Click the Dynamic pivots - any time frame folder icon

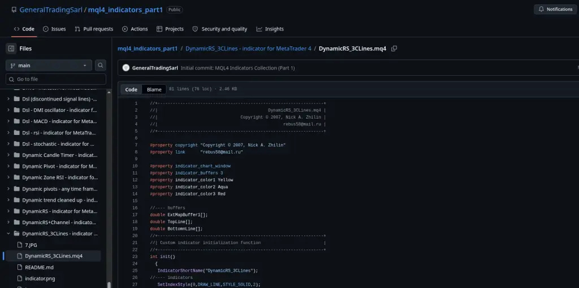pyautogui.click(x=16, y=189)
